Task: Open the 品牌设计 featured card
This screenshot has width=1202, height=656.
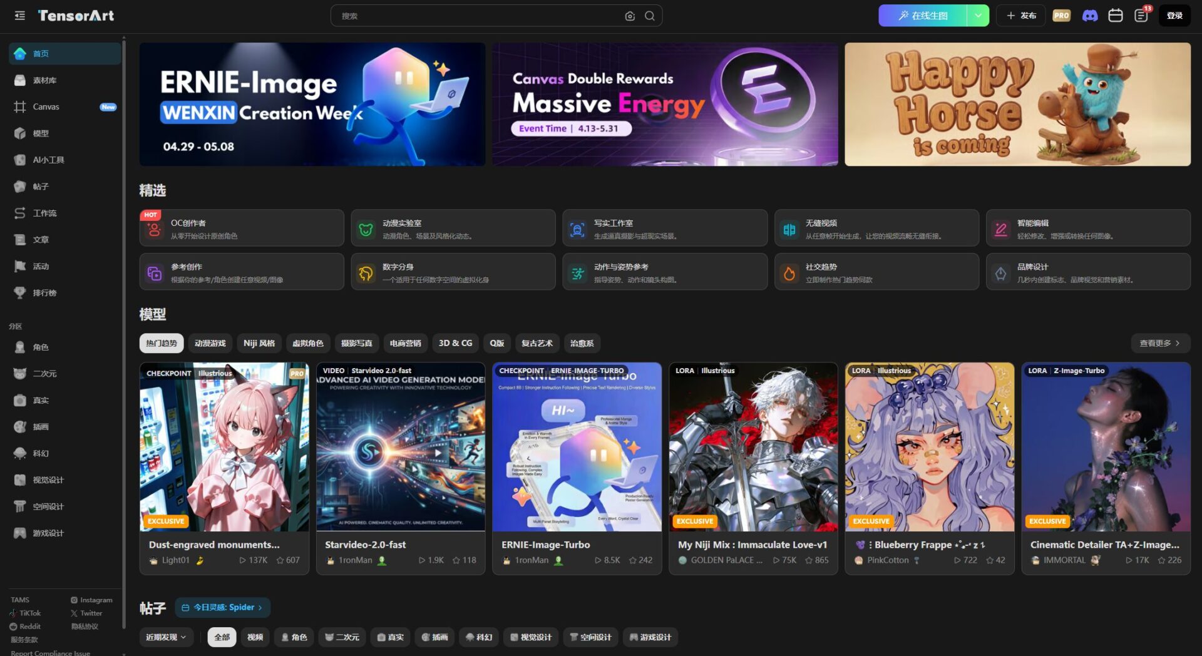Action: [1088, 272]
